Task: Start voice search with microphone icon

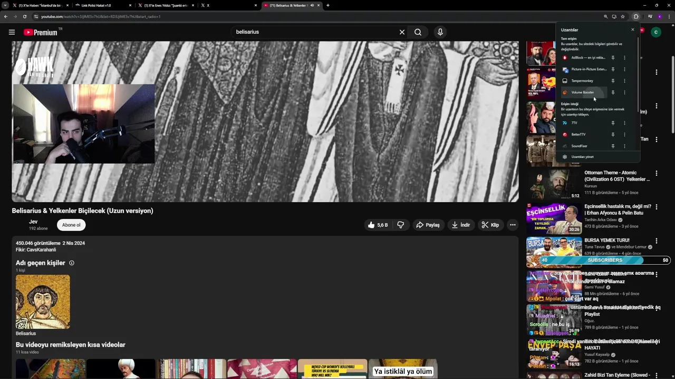Action: 440,32
